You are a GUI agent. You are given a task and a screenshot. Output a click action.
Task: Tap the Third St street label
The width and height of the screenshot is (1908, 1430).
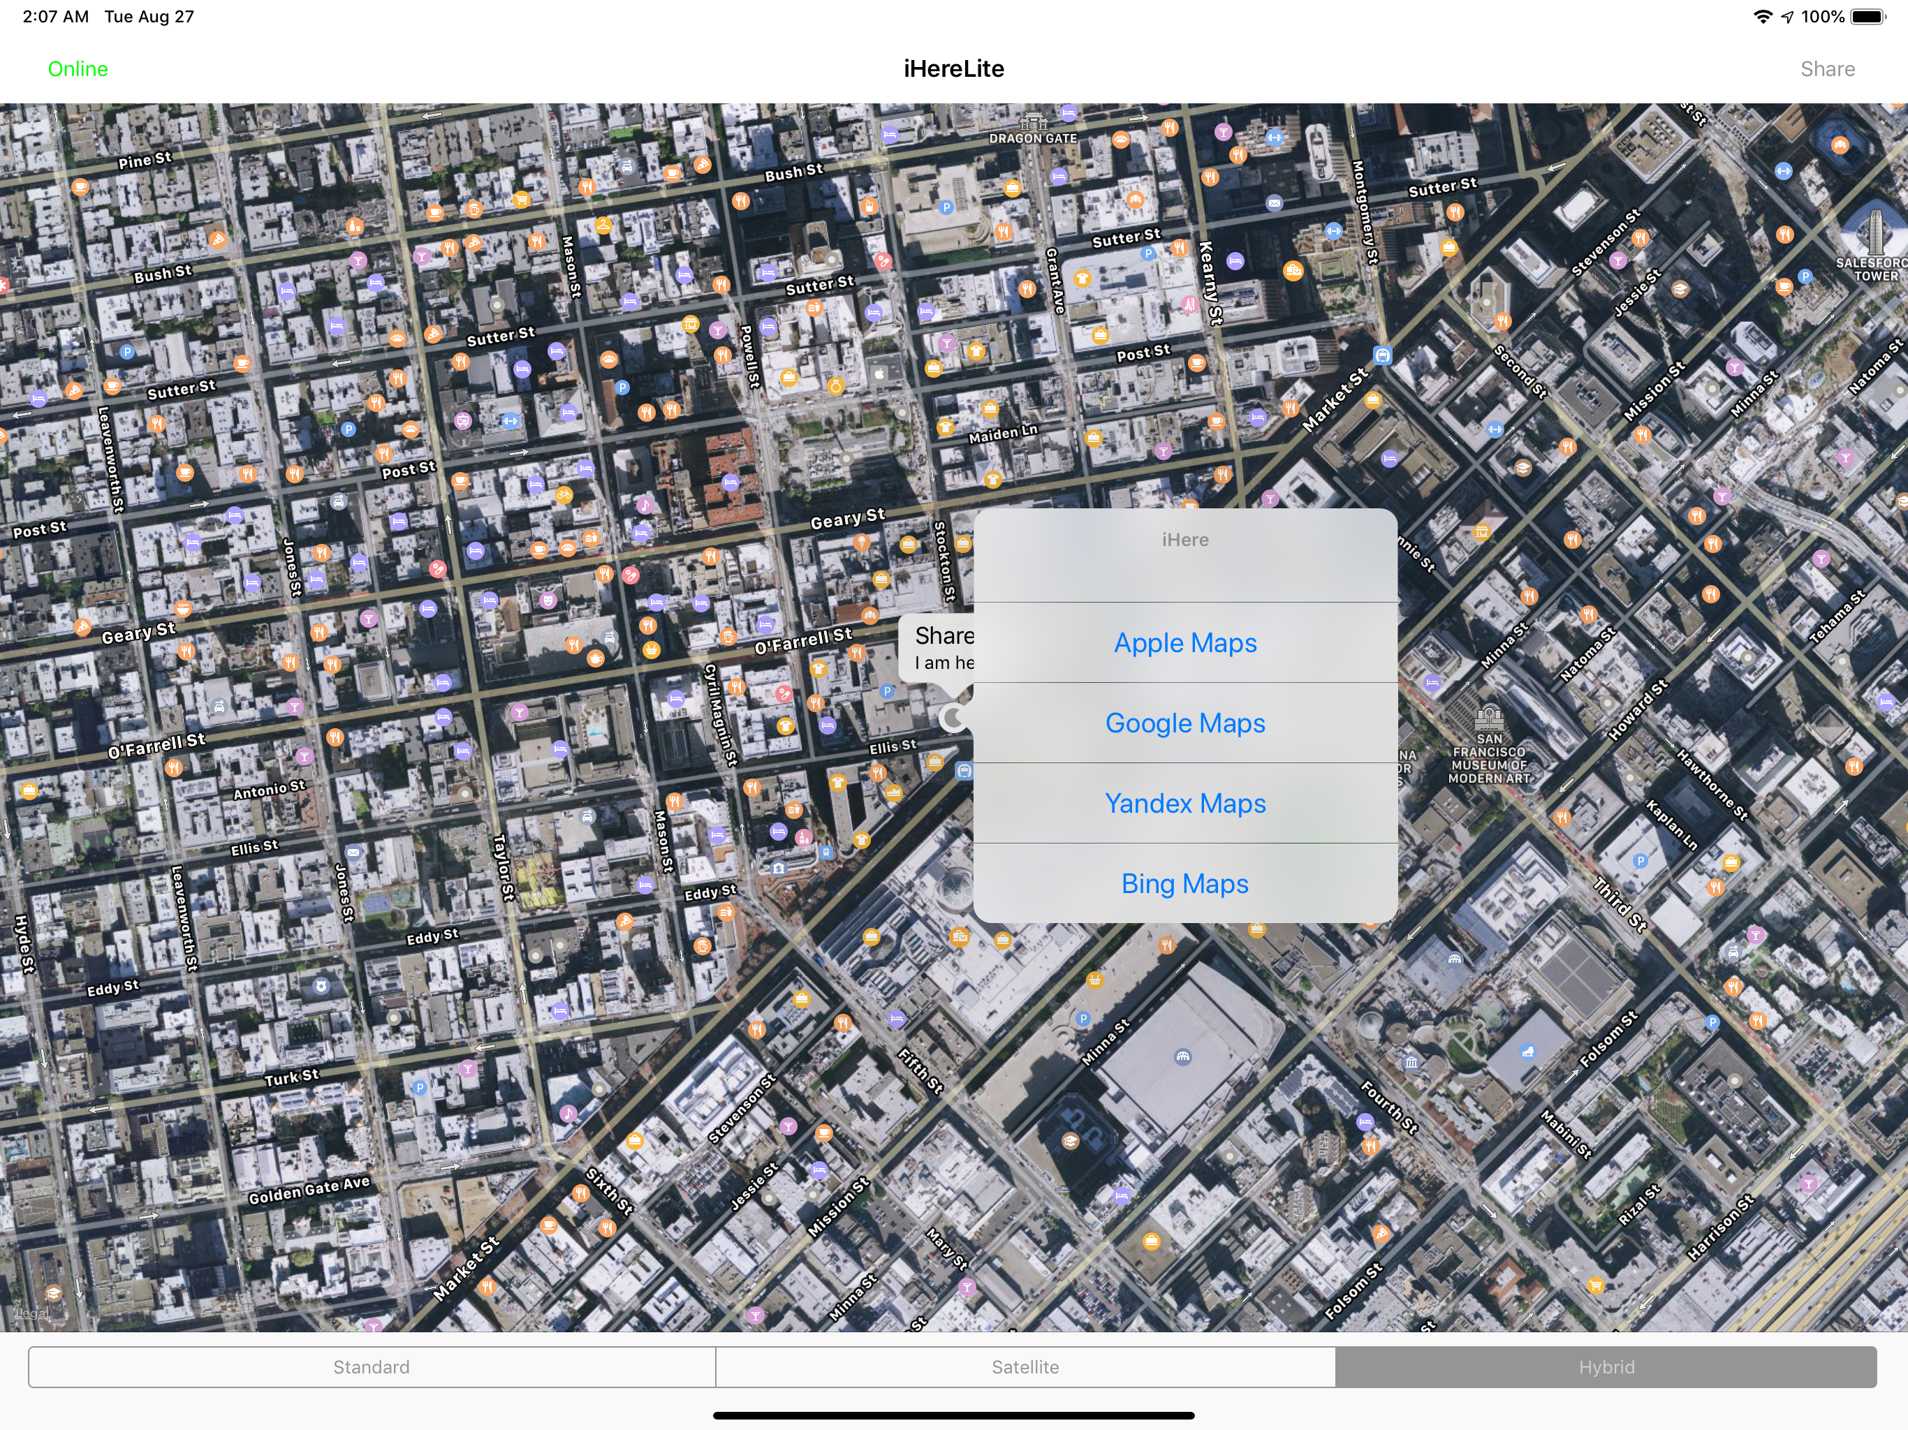pyautogui.click(x=1620, y=904)
